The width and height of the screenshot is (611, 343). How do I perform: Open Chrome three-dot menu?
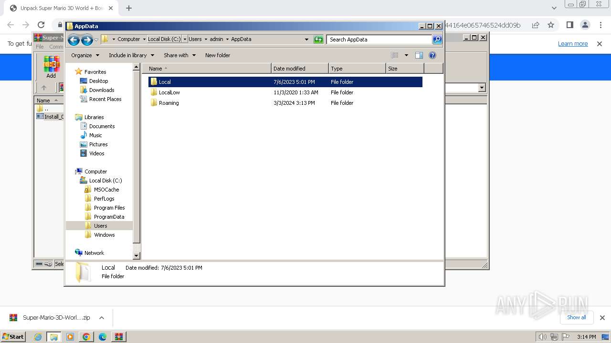[x=600, y=25]
